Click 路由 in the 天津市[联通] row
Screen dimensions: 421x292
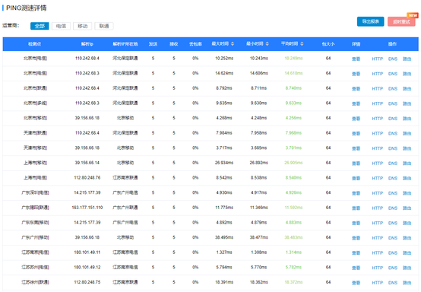click(407, 134)
